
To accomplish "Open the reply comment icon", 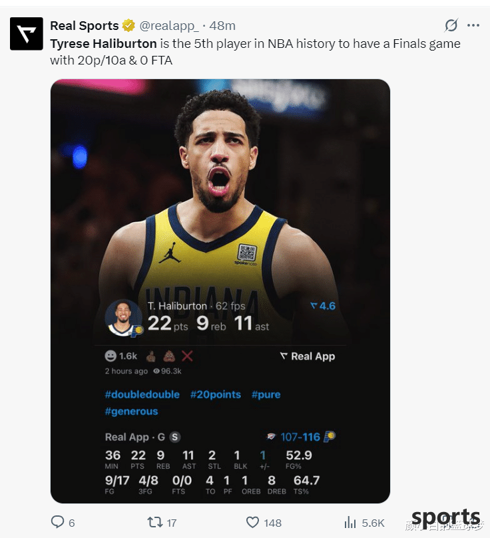I will (x=57, y=522).
